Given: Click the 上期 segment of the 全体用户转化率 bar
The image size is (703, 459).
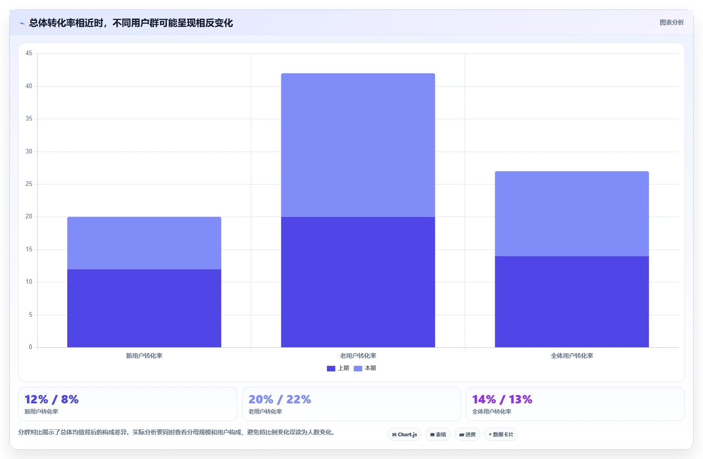Looking at the screenshot, I should click(x=572, y=302).
